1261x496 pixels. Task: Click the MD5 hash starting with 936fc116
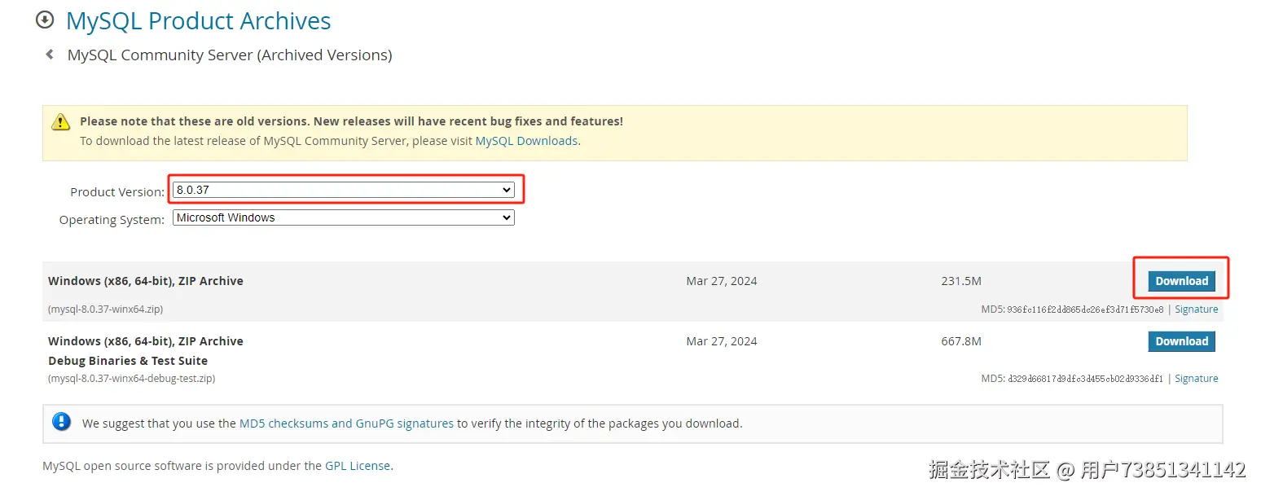pyautogui.click(x=1085, y=309)
